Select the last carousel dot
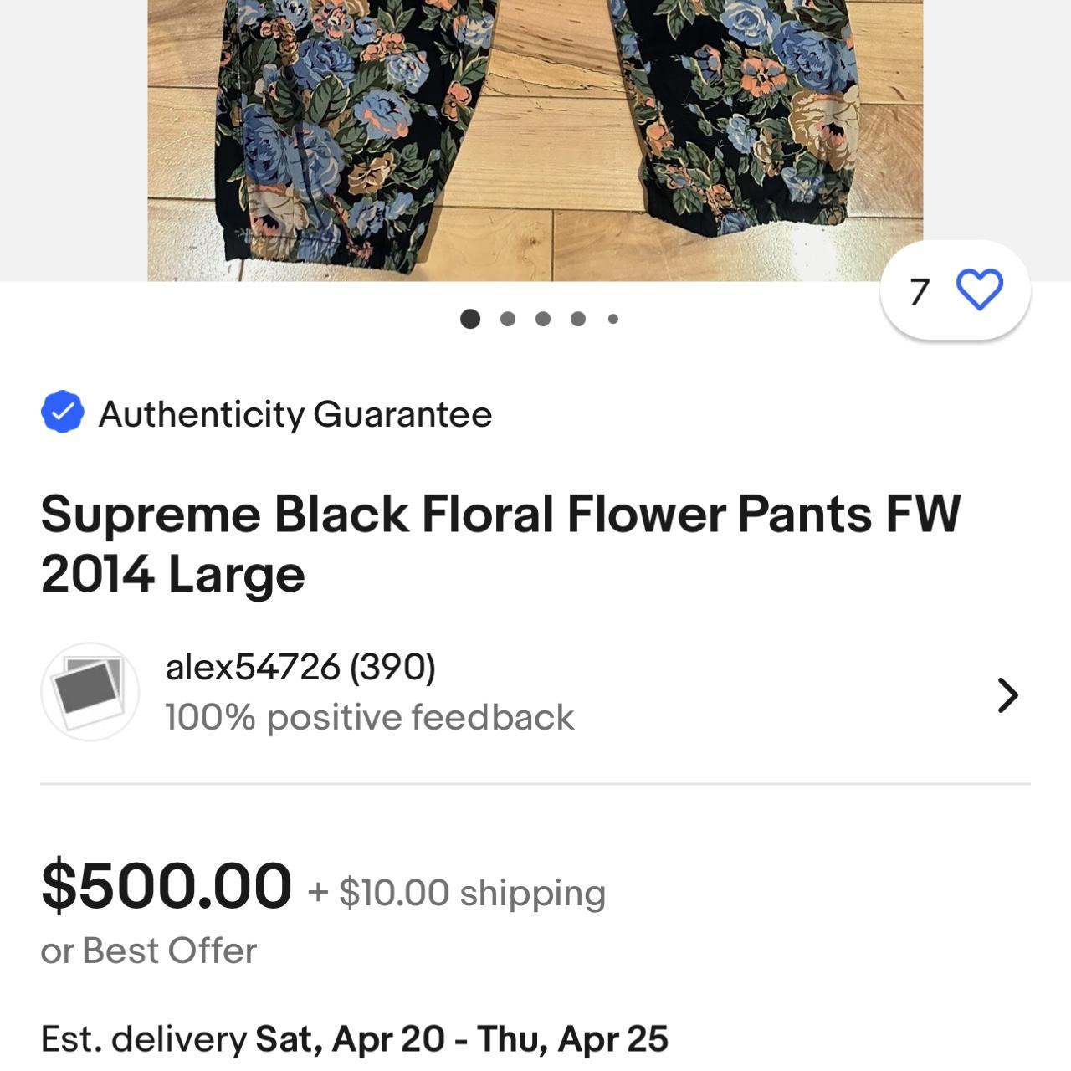The height and width of the screenshot is (1071, 1071). (x=613, y=318)
